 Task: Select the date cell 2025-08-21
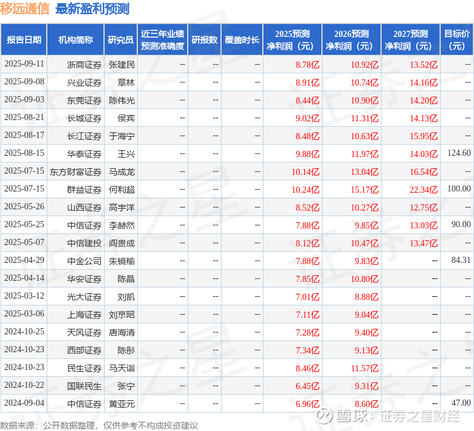[24, 118]
